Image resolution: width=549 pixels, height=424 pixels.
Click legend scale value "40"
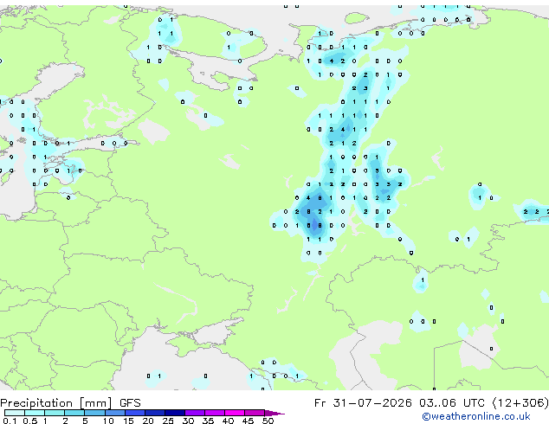point(228,421)
